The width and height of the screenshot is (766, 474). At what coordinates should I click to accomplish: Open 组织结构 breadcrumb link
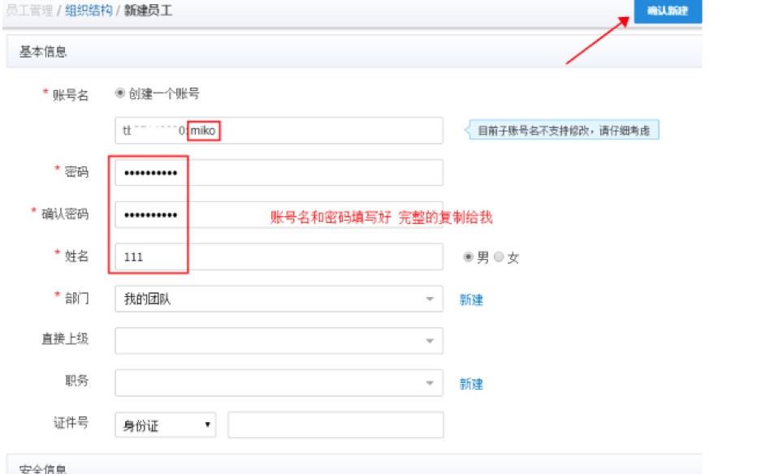coord(89,11)
